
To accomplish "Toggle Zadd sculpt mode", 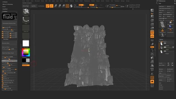I will [92, 5].
